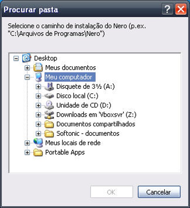
Task: Collapse the Meu computador node
Action: [x=27, y=77]
